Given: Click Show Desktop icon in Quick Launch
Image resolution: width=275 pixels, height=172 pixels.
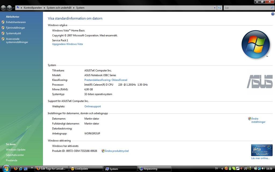Looking at the screenshot, I should click(26, 169).
